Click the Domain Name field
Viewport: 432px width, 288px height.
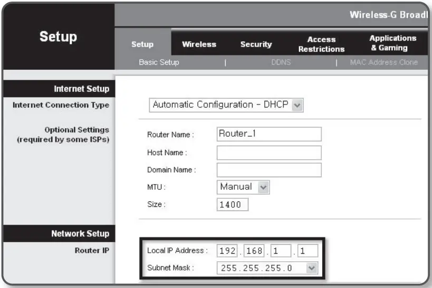pyautogui.click(x=269, y=170)
